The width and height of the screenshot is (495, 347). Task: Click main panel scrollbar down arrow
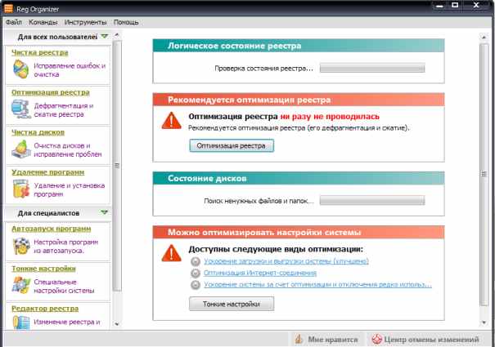point(484,323)
